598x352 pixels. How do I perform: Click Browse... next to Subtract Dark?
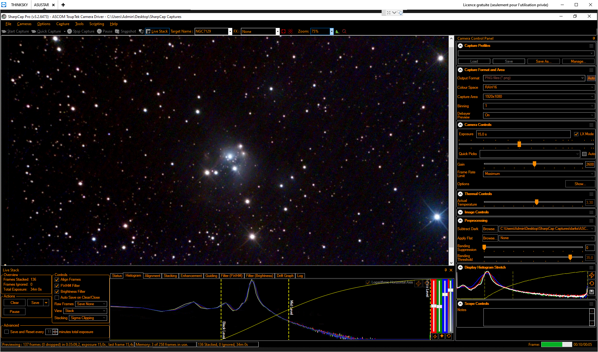490,229
